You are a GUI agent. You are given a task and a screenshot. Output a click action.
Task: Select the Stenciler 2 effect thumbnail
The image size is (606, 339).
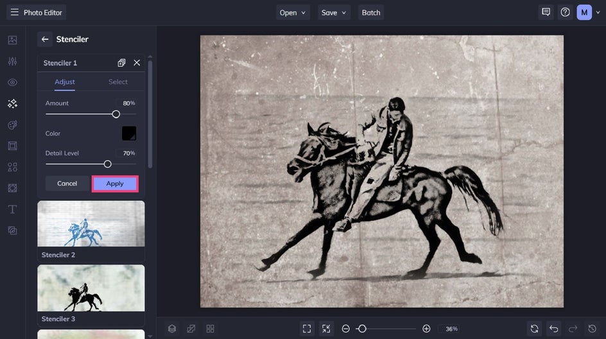coord(91,223)
